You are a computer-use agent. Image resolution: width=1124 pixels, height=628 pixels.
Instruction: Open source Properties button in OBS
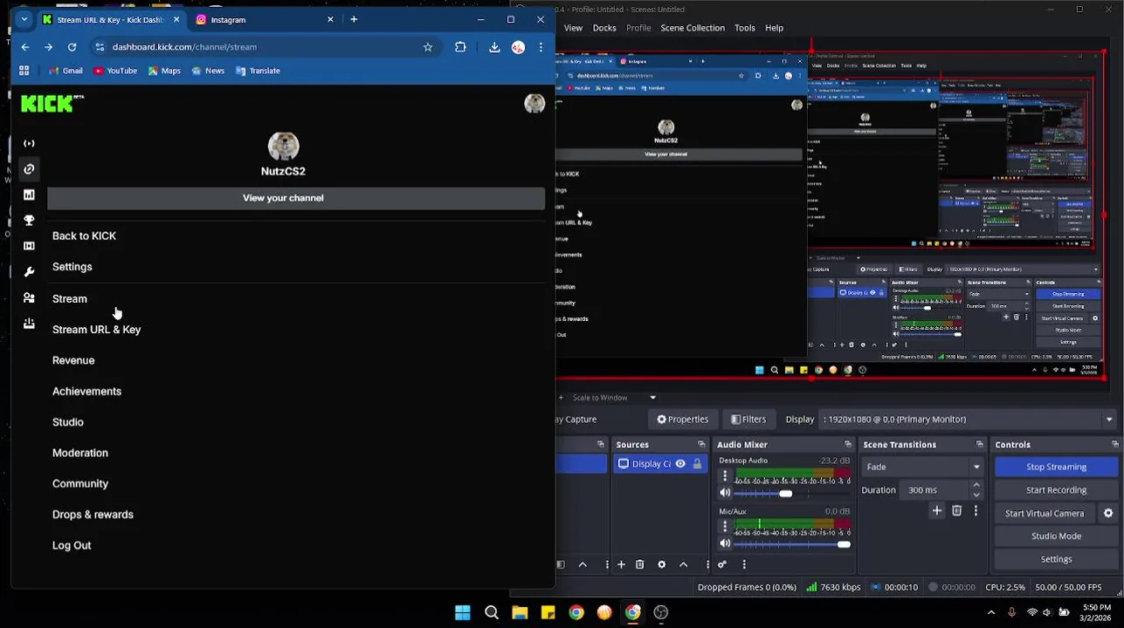click(x=683, y=420)
